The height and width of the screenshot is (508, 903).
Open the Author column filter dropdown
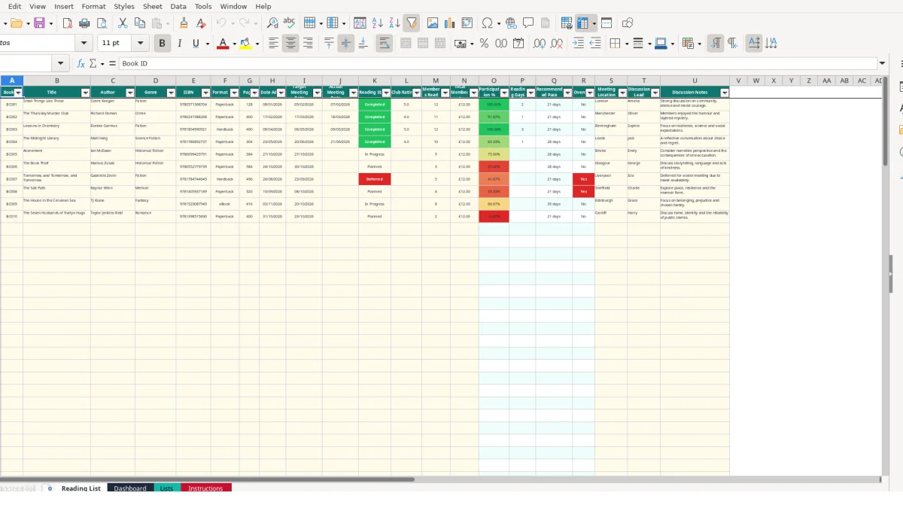(x=129, y=93)
